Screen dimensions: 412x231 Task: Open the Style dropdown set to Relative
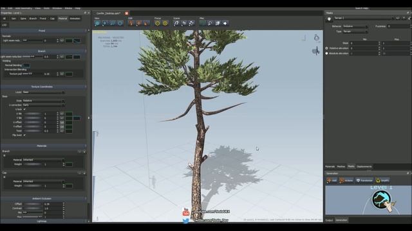[x=43, y=101]
